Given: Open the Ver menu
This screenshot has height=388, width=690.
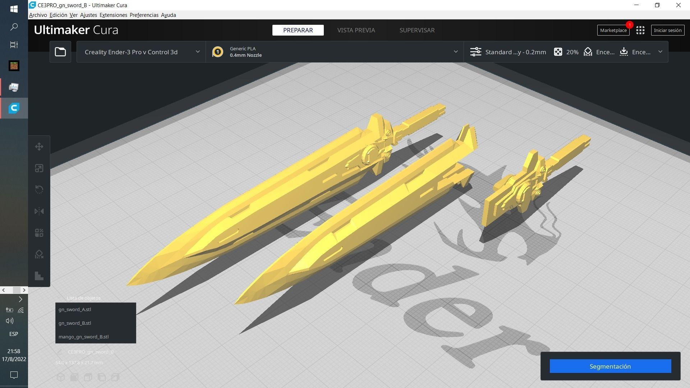Looking at the screenshot, I should coord(73,15).
